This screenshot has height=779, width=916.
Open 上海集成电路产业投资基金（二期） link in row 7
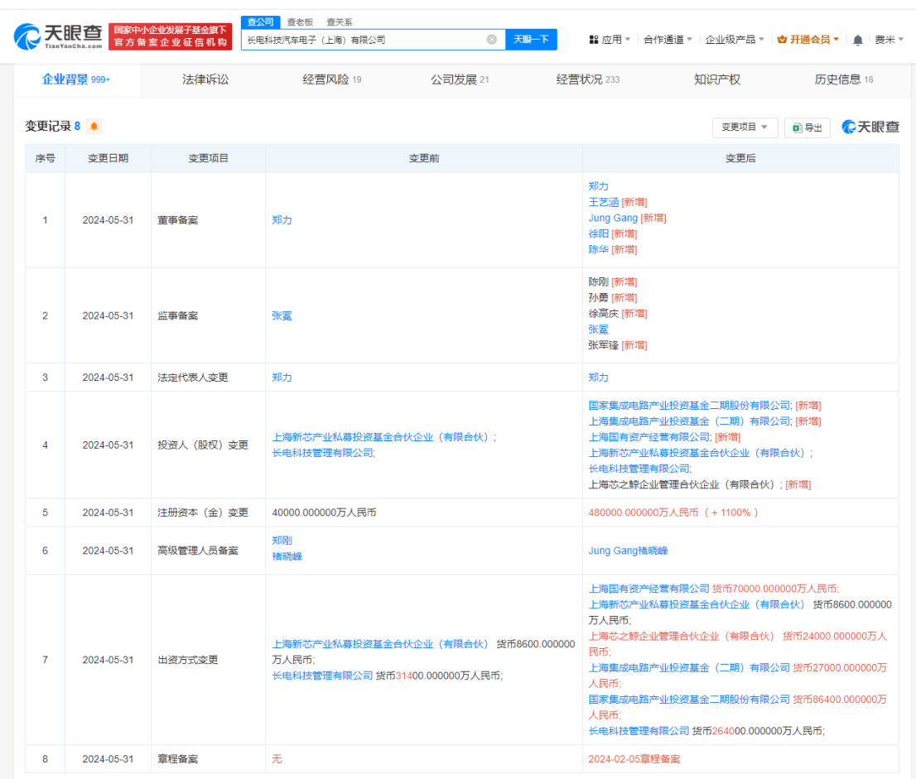point(689,667)
